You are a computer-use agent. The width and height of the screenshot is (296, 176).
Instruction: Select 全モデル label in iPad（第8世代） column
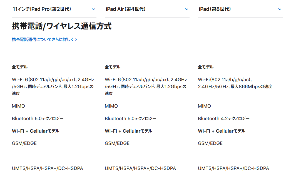(x=206, y=67)
